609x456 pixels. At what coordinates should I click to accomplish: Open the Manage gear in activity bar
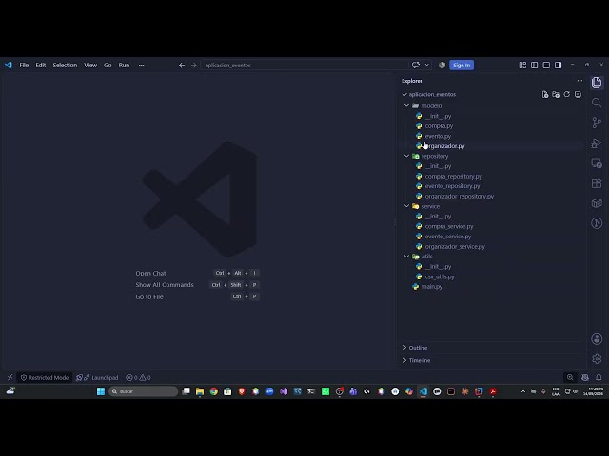click(597, 359)
